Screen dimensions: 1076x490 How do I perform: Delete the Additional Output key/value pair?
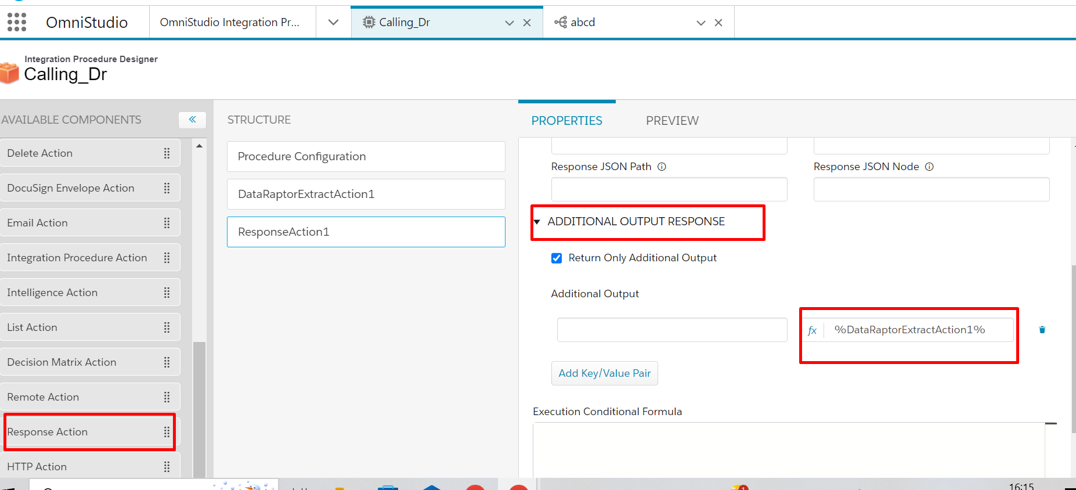click(1042, 330)
